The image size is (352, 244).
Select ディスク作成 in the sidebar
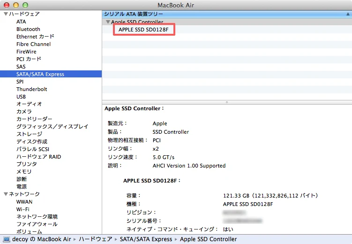pos(32,142)
